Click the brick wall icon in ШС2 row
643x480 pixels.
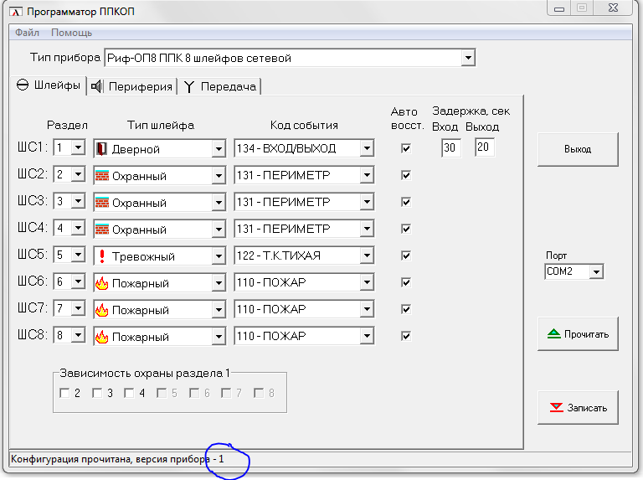(102, 176)
